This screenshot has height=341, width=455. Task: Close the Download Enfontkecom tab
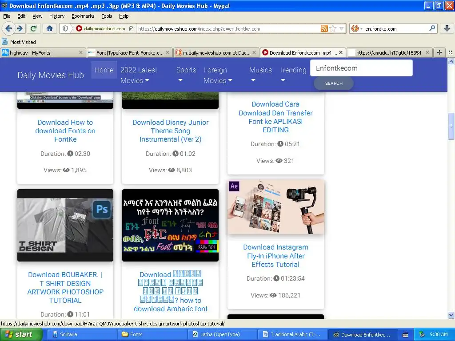click(x=341, y=52)
